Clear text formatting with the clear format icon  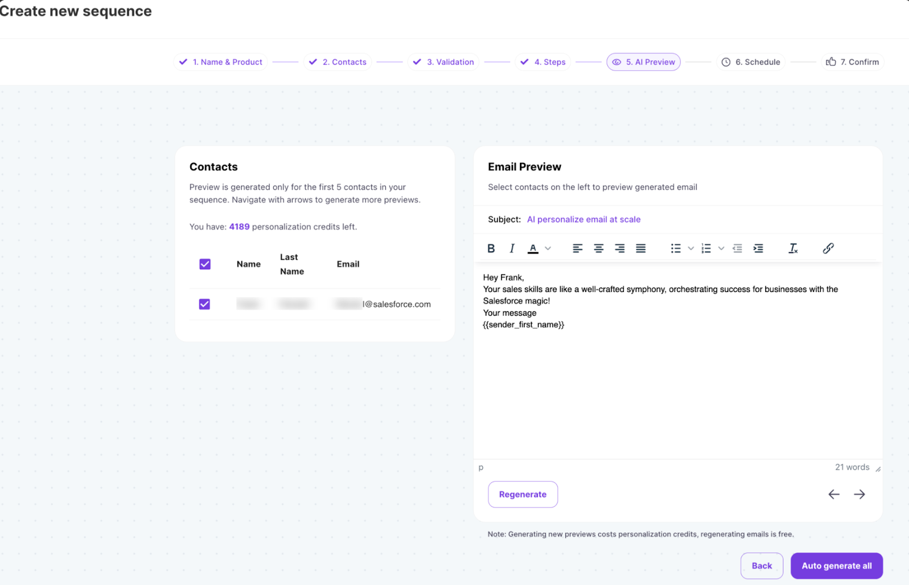coord(793,248)
